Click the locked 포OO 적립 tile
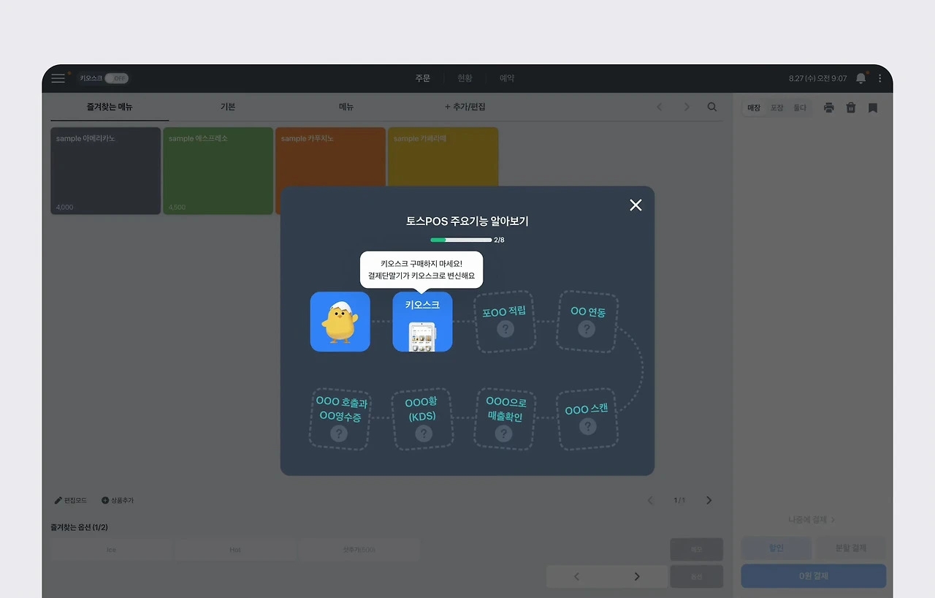935x598 pixels. pos(504,322)
